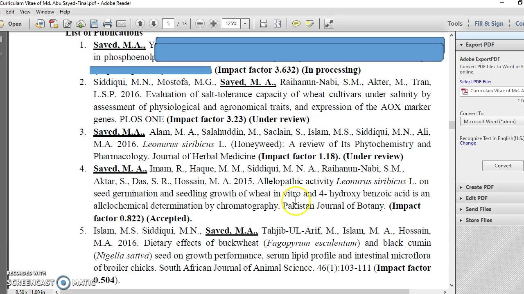
Task: Go to next page with down arrow
Action: point(154,24)
